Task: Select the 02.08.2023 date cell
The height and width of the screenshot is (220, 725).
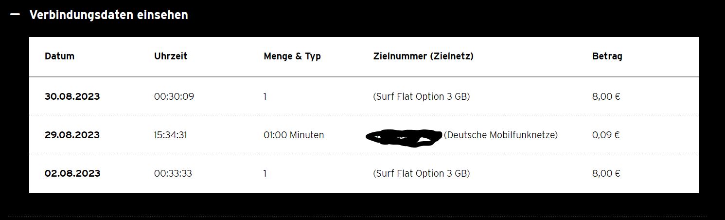Action: pyautogui.click(x=72, y=173)
